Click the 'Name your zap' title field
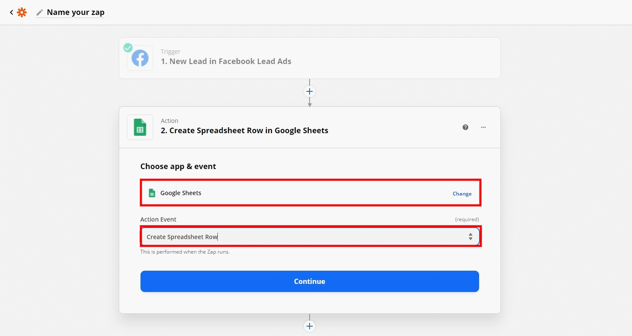The image size is (632, 336). click(76, 12)
